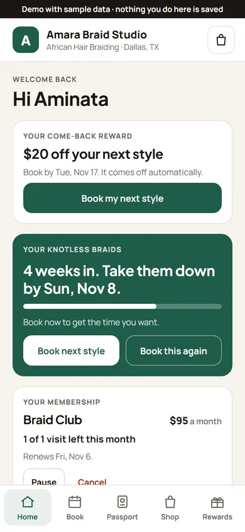
Task: Click the Book my next style button
Action: 122,198
